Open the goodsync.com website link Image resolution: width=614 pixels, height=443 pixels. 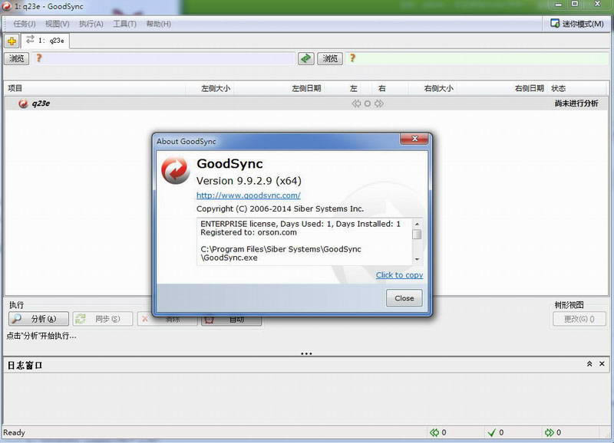coord(248,195)
